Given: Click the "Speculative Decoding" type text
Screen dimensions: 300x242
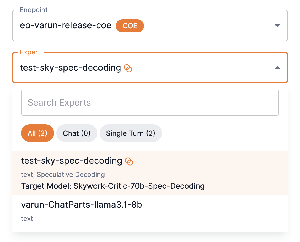Looking at the screenshot, I should (71, 175).
